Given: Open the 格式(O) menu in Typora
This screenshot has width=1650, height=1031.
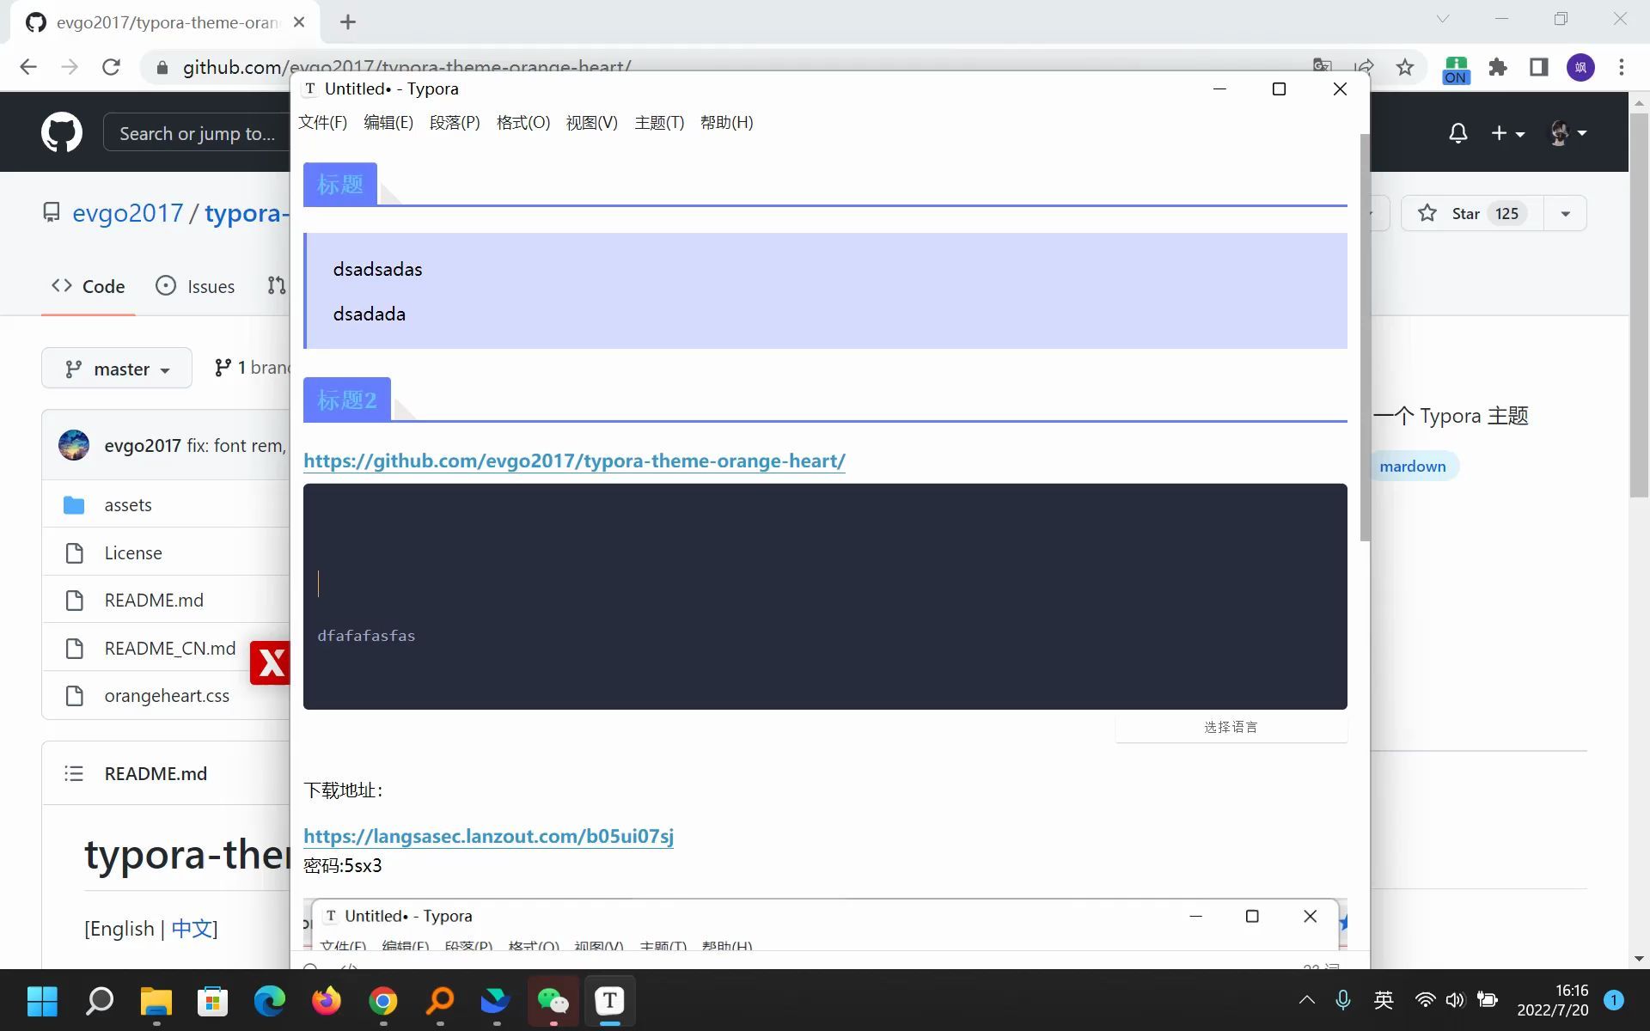Looking at the screenshot, I should [x=523, y=122].
